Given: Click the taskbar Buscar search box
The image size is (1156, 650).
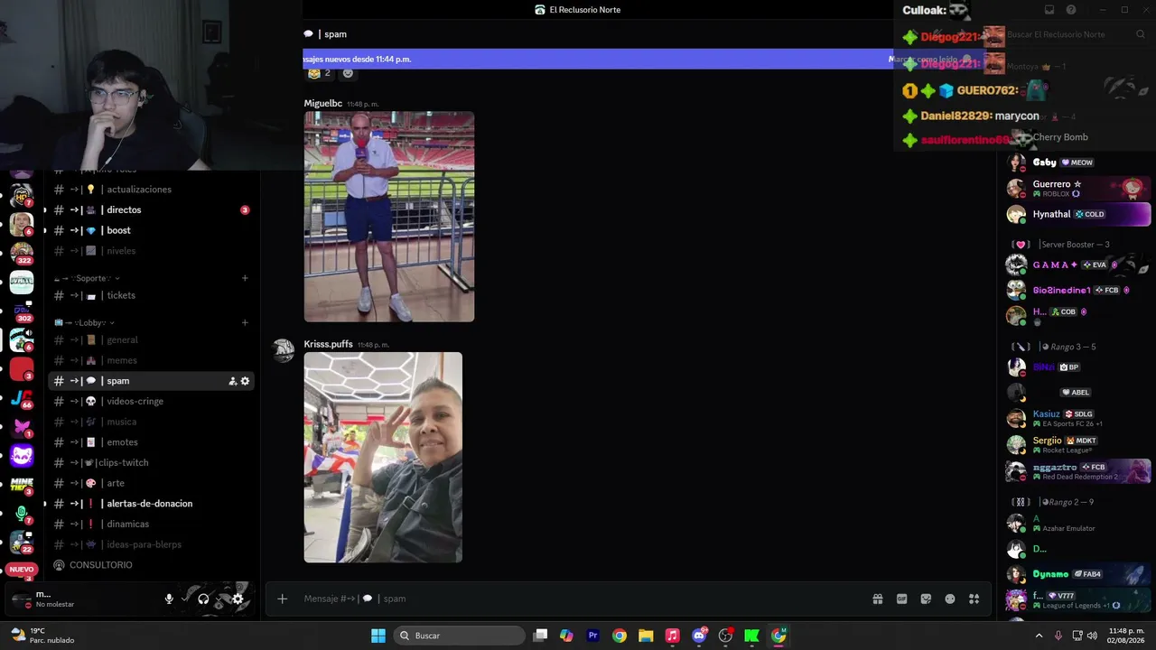Looking at the screenshot, I should pyautogui.click(x=460, y=636).
